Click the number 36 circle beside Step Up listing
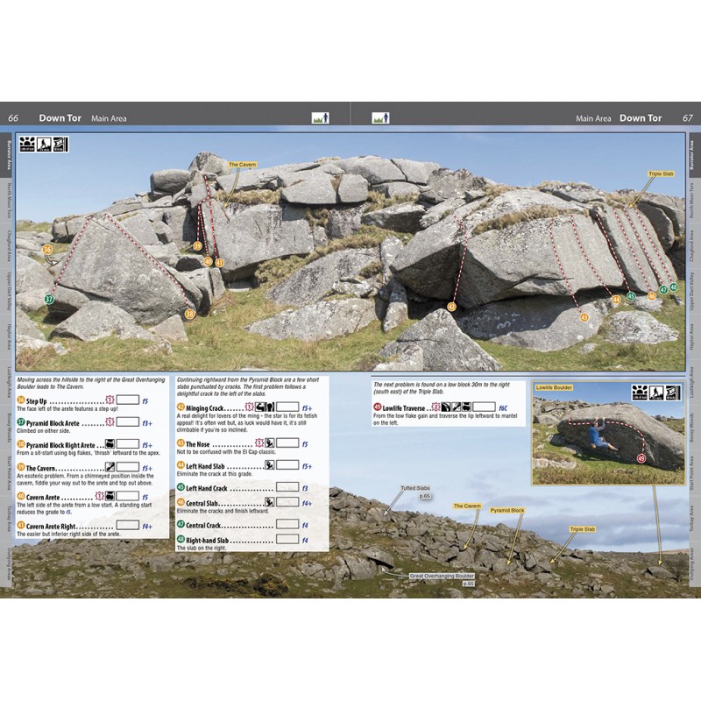Viewport: 701px width, 701px height. tap(23, 399)
